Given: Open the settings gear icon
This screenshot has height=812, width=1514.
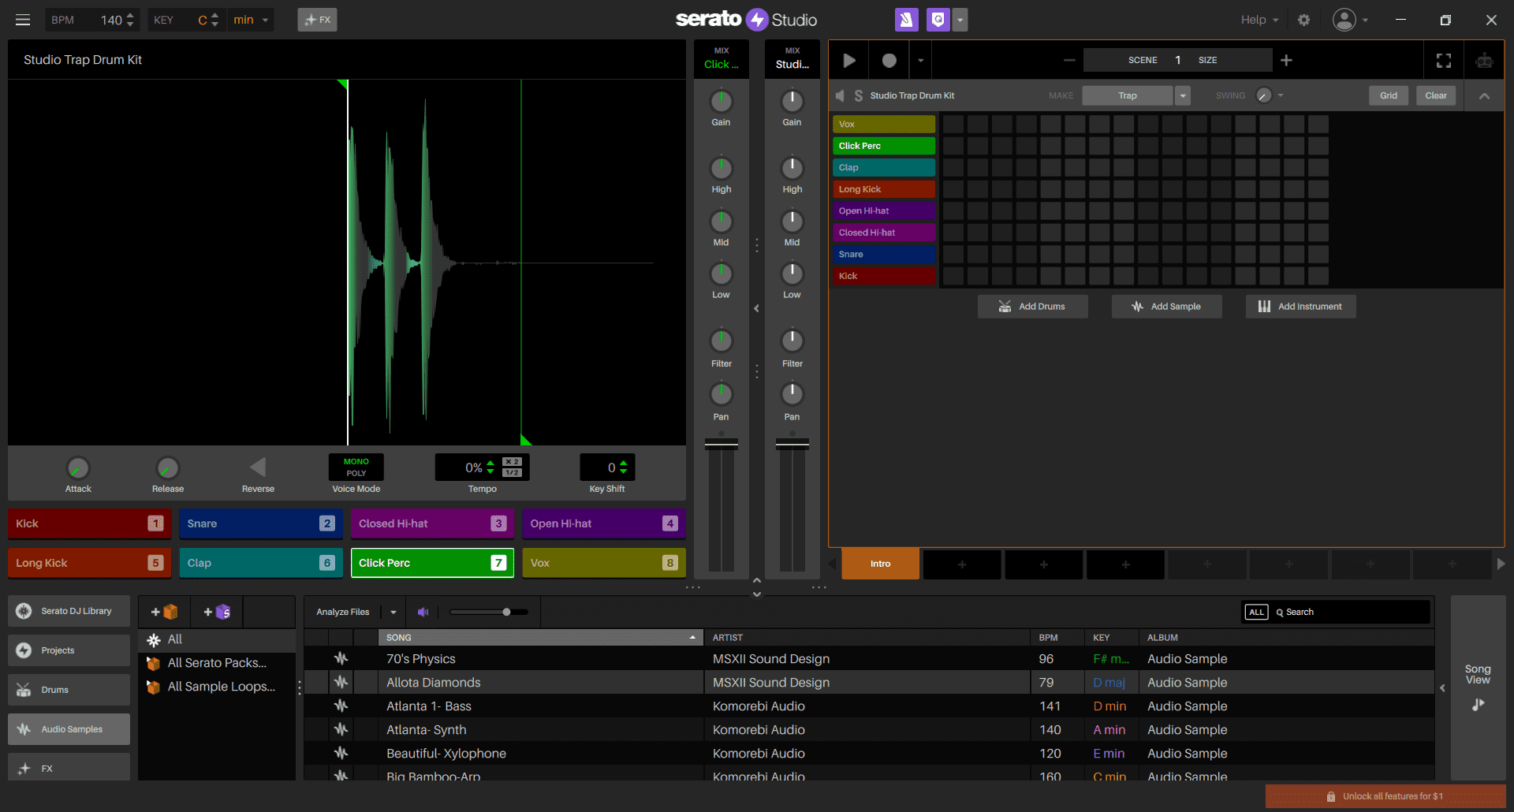Looking at the screenshot, I should click(x=1303, y=20).
